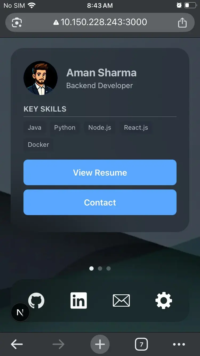
Task: Select the Python skill tag
Action: (x=65, y=128)
